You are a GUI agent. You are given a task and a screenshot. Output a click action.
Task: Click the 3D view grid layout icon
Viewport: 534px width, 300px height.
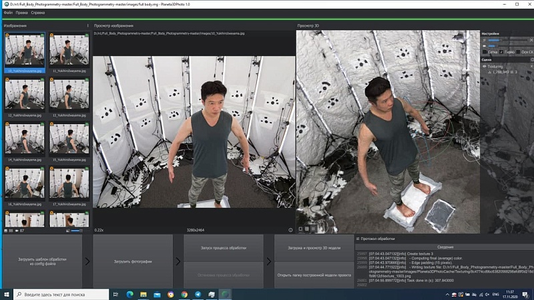click(307, 229)
